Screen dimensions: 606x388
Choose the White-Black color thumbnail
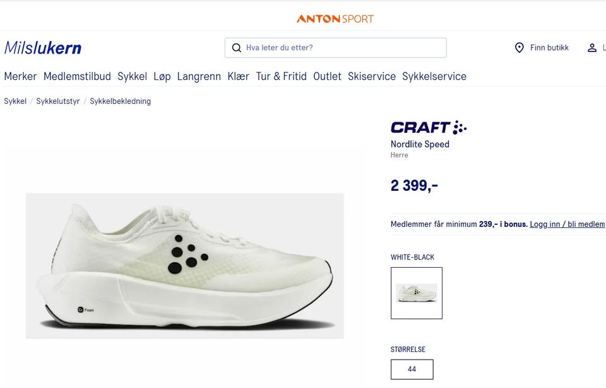pos(417,293)
